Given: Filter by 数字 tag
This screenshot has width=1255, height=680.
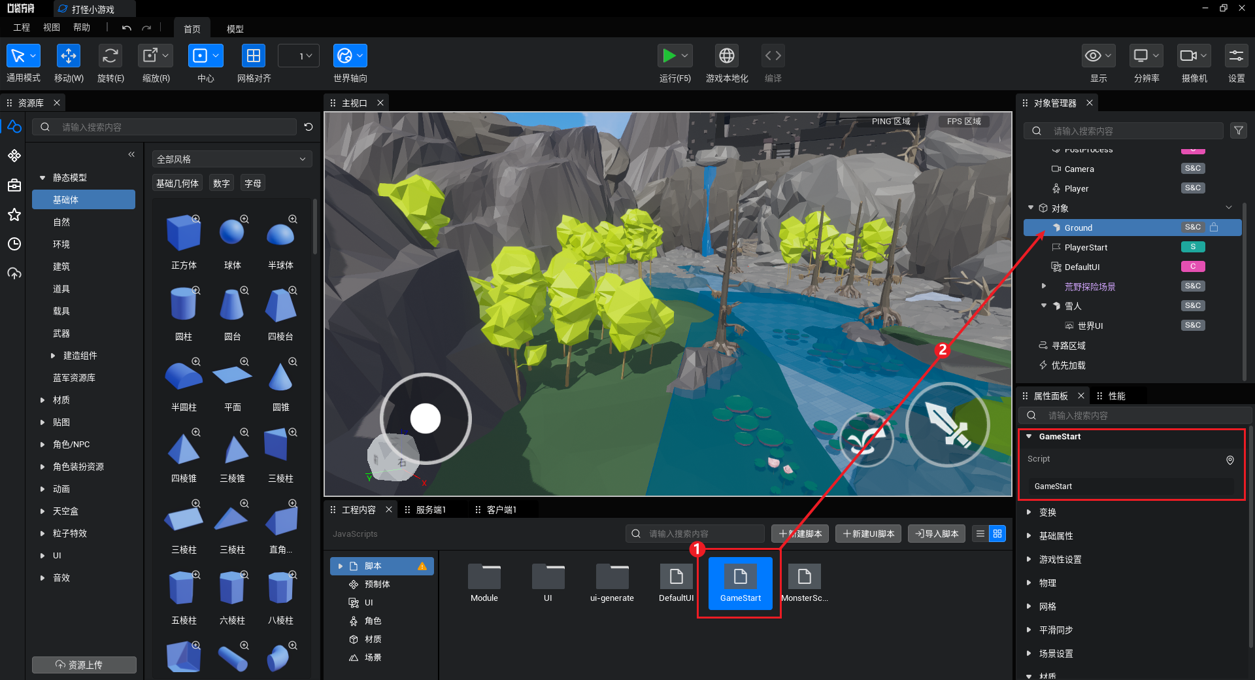Looking at the screenshot, I should pyautogui.click(x=222, y=183).
